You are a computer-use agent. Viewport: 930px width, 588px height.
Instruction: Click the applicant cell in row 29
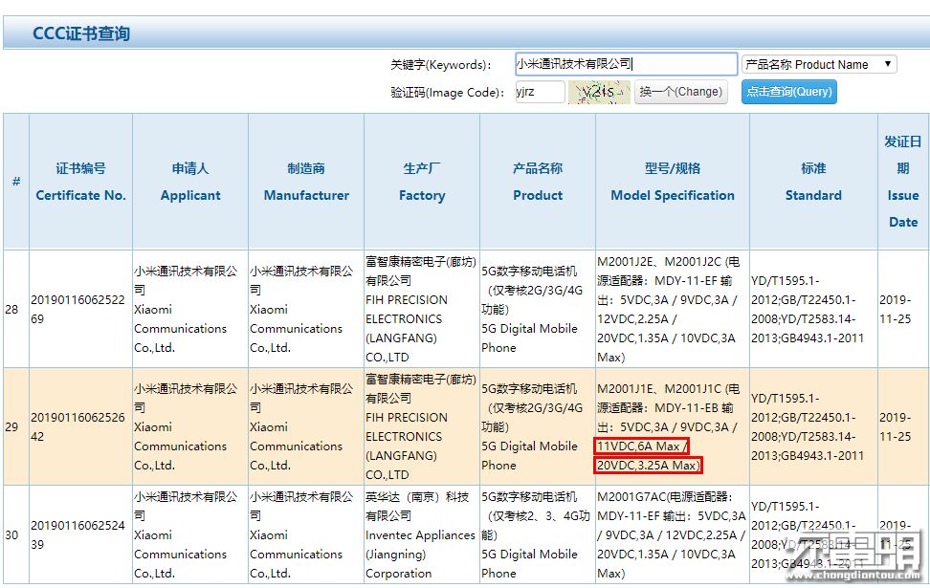coord(190,426)
